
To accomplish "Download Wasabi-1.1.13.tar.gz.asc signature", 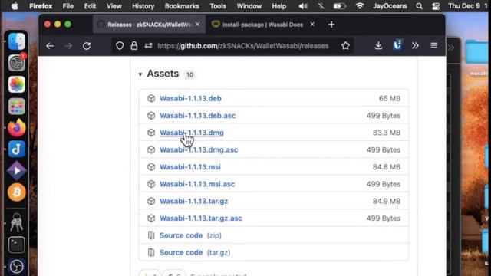I will pyautogui.click(x=201, y=219).
